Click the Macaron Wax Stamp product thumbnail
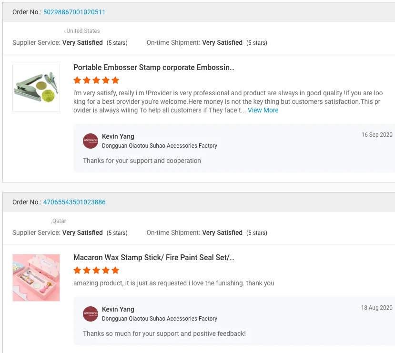 tap(36, 278)
